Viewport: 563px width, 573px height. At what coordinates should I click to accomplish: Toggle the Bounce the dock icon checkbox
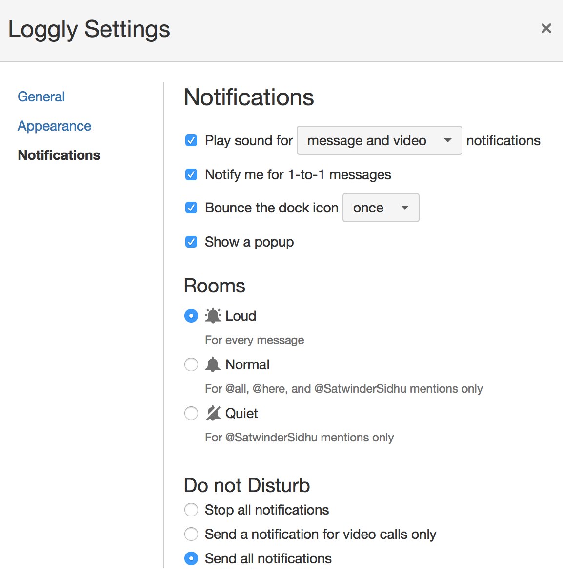pos(191,208)
